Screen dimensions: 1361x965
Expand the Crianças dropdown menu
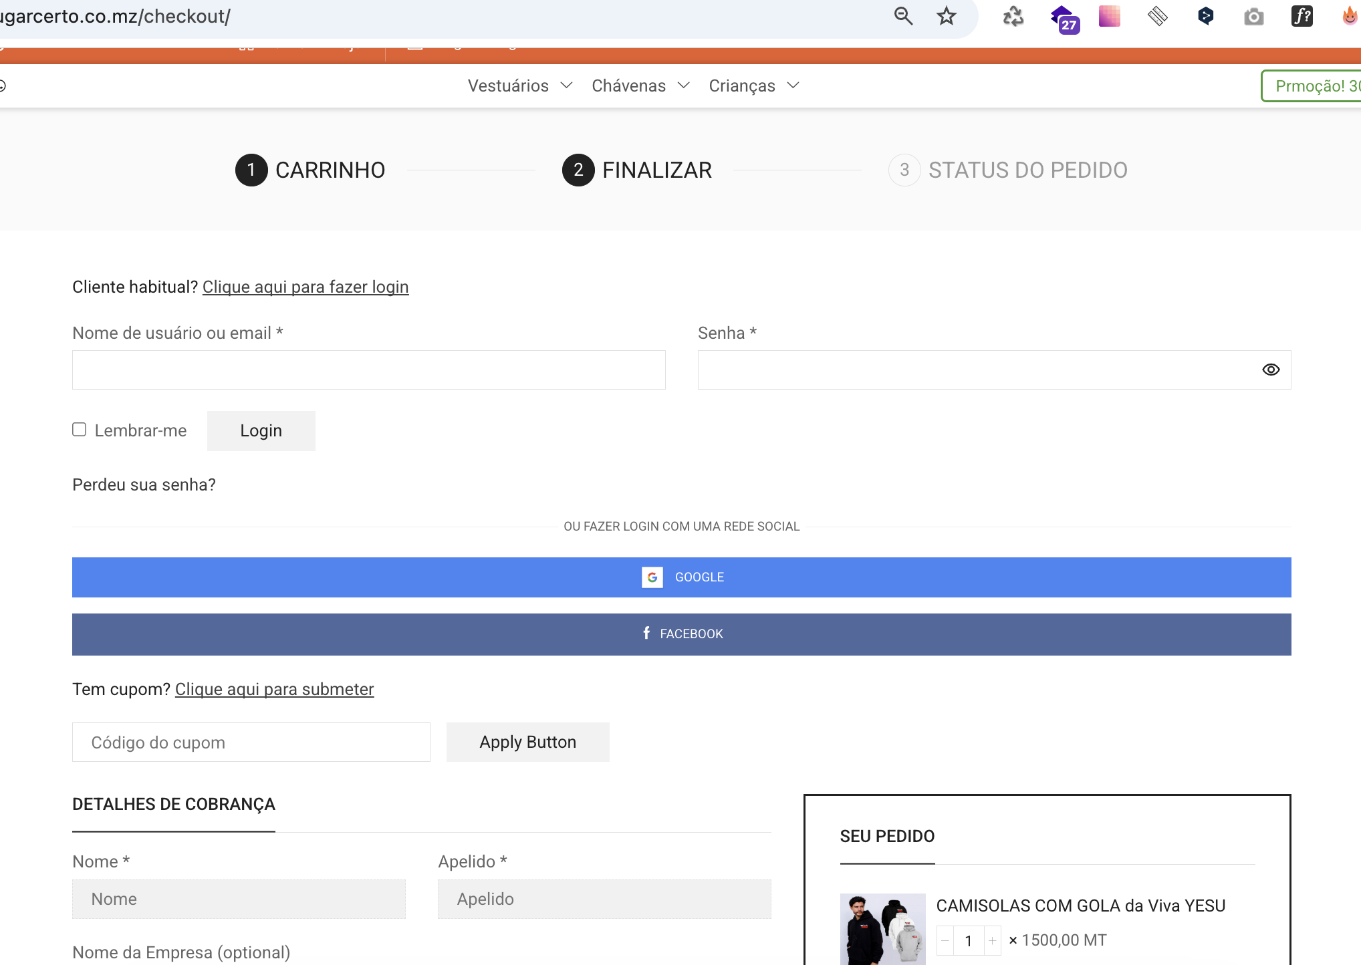[x=753, y=86]
